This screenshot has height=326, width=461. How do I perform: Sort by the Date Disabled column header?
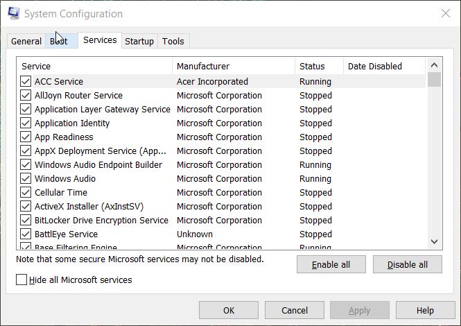385,66
